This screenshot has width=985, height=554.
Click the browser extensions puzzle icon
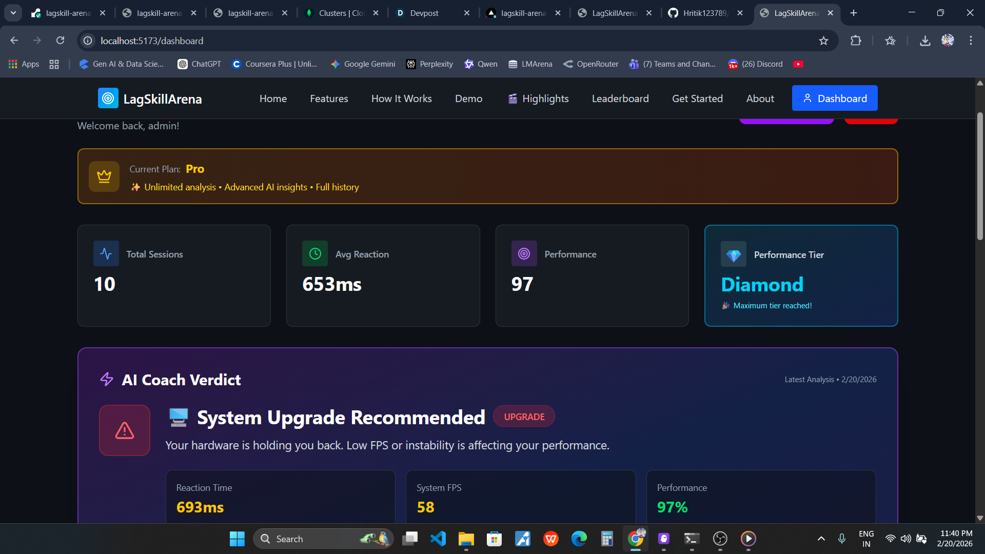855,41
